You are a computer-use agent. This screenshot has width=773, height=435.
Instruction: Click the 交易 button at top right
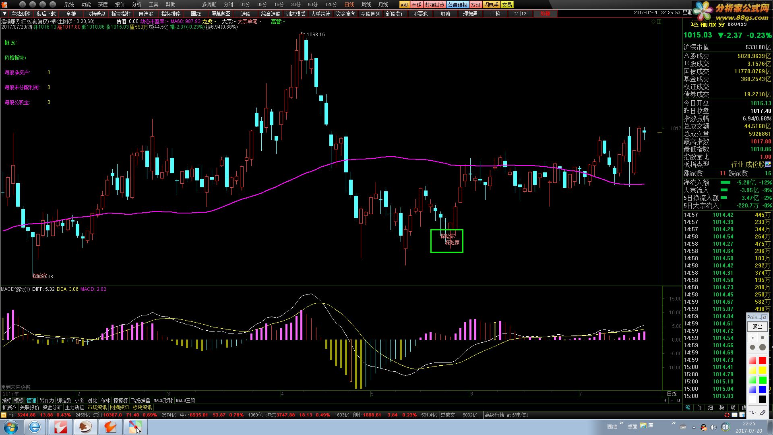[x=507, y=5]
